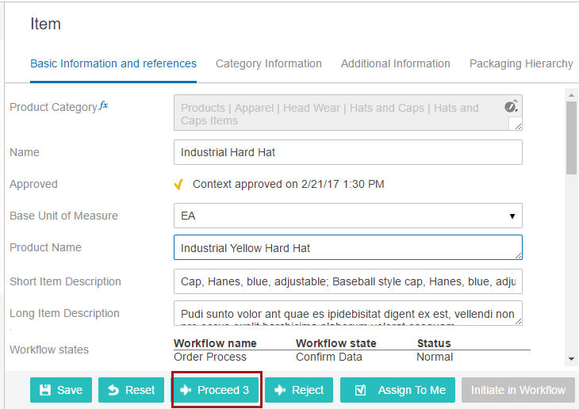579x409 pixels.
Task: Click the vertical scrollbar thumb
Action: pyautogui.click(x=571, y=137)
